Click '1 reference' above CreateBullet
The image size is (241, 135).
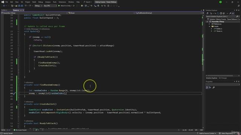29,102
